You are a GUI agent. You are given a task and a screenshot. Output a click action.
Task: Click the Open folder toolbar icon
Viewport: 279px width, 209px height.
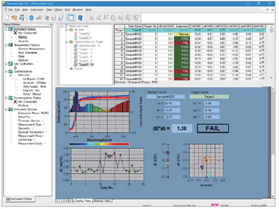point(15,18)
